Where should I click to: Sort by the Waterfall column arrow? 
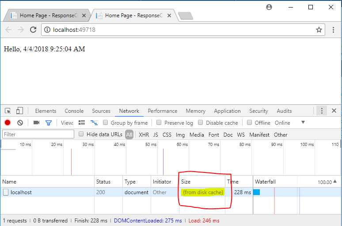point(335,181)
